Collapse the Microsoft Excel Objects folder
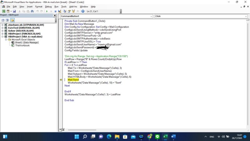 click(5, 39)
